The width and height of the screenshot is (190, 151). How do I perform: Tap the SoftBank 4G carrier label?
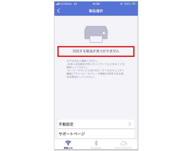(x=69, y=4)
